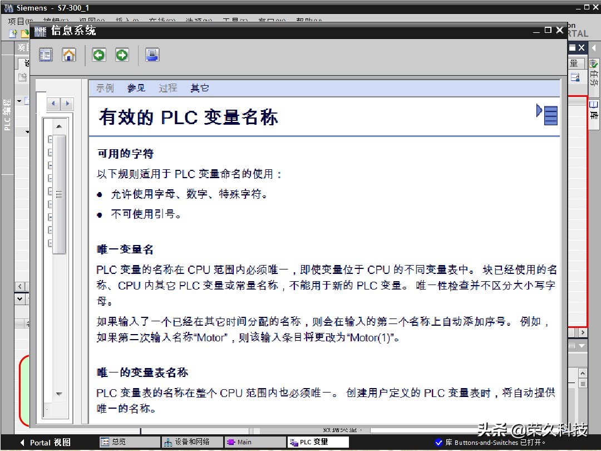Open the reading-list icon next to the heading
This screenshot has height=451, width=601.
coord(549,115)
